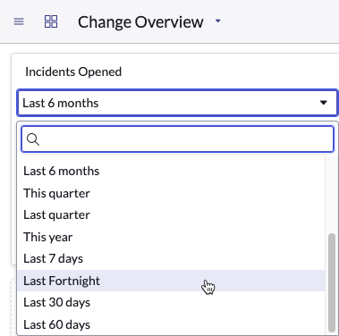Select Last 7 days option
The width and height of the screenshot is (339, 336).
[x=171, y=258]
